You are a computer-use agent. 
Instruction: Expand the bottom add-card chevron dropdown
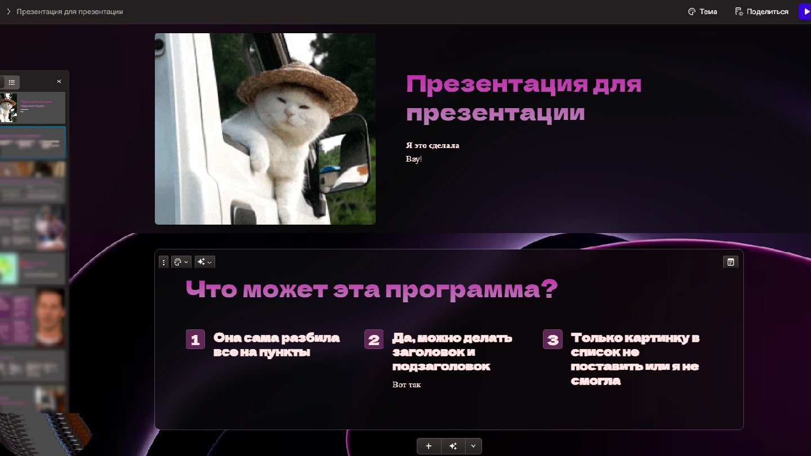point(473,446)
